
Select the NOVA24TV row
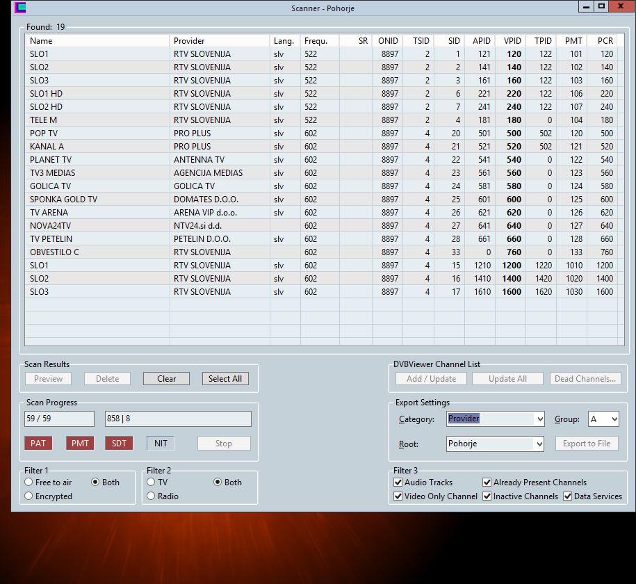(325, 226)
